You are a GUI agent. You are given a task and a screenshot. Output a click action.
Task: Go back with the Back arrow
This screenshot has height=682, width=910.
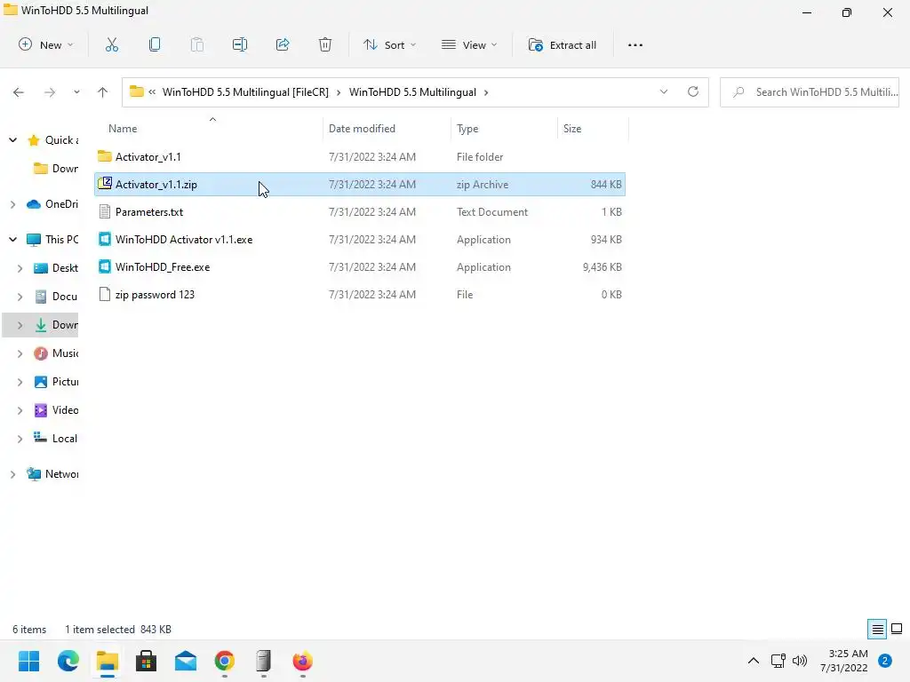click(x=19, y=92)
